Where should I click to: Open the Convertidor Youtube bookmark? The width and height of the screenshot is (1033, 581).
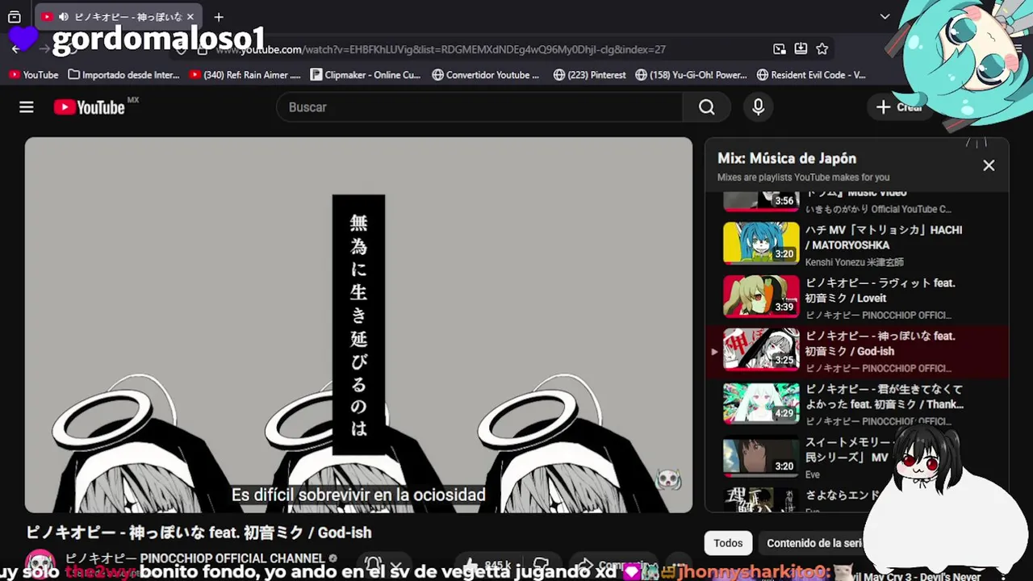click(486, 74)
